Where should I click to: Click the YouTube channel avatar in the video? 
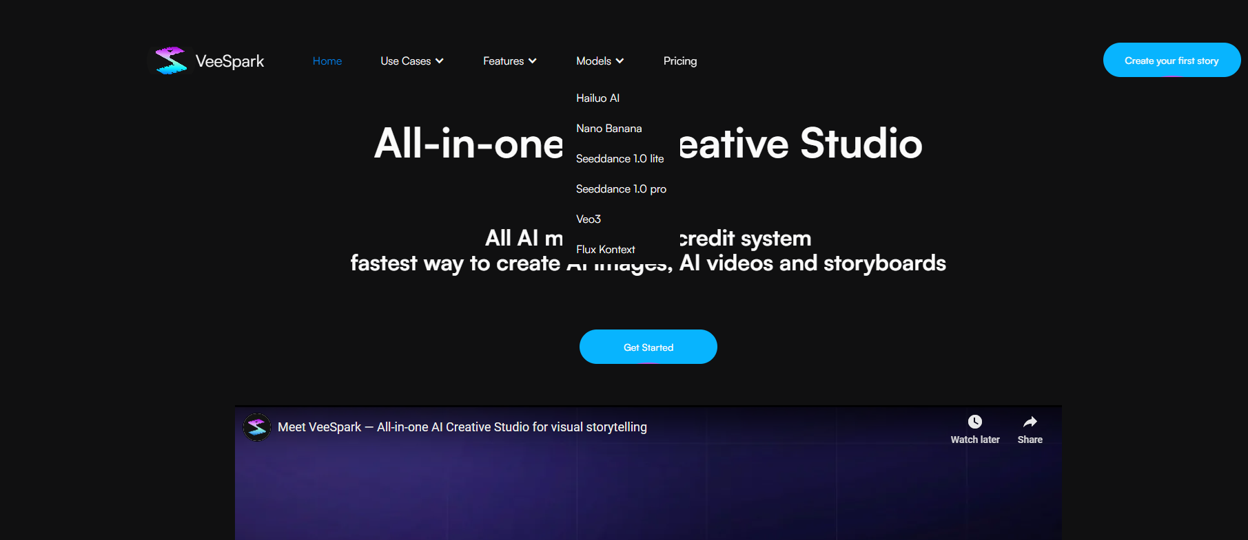(257, 427)
